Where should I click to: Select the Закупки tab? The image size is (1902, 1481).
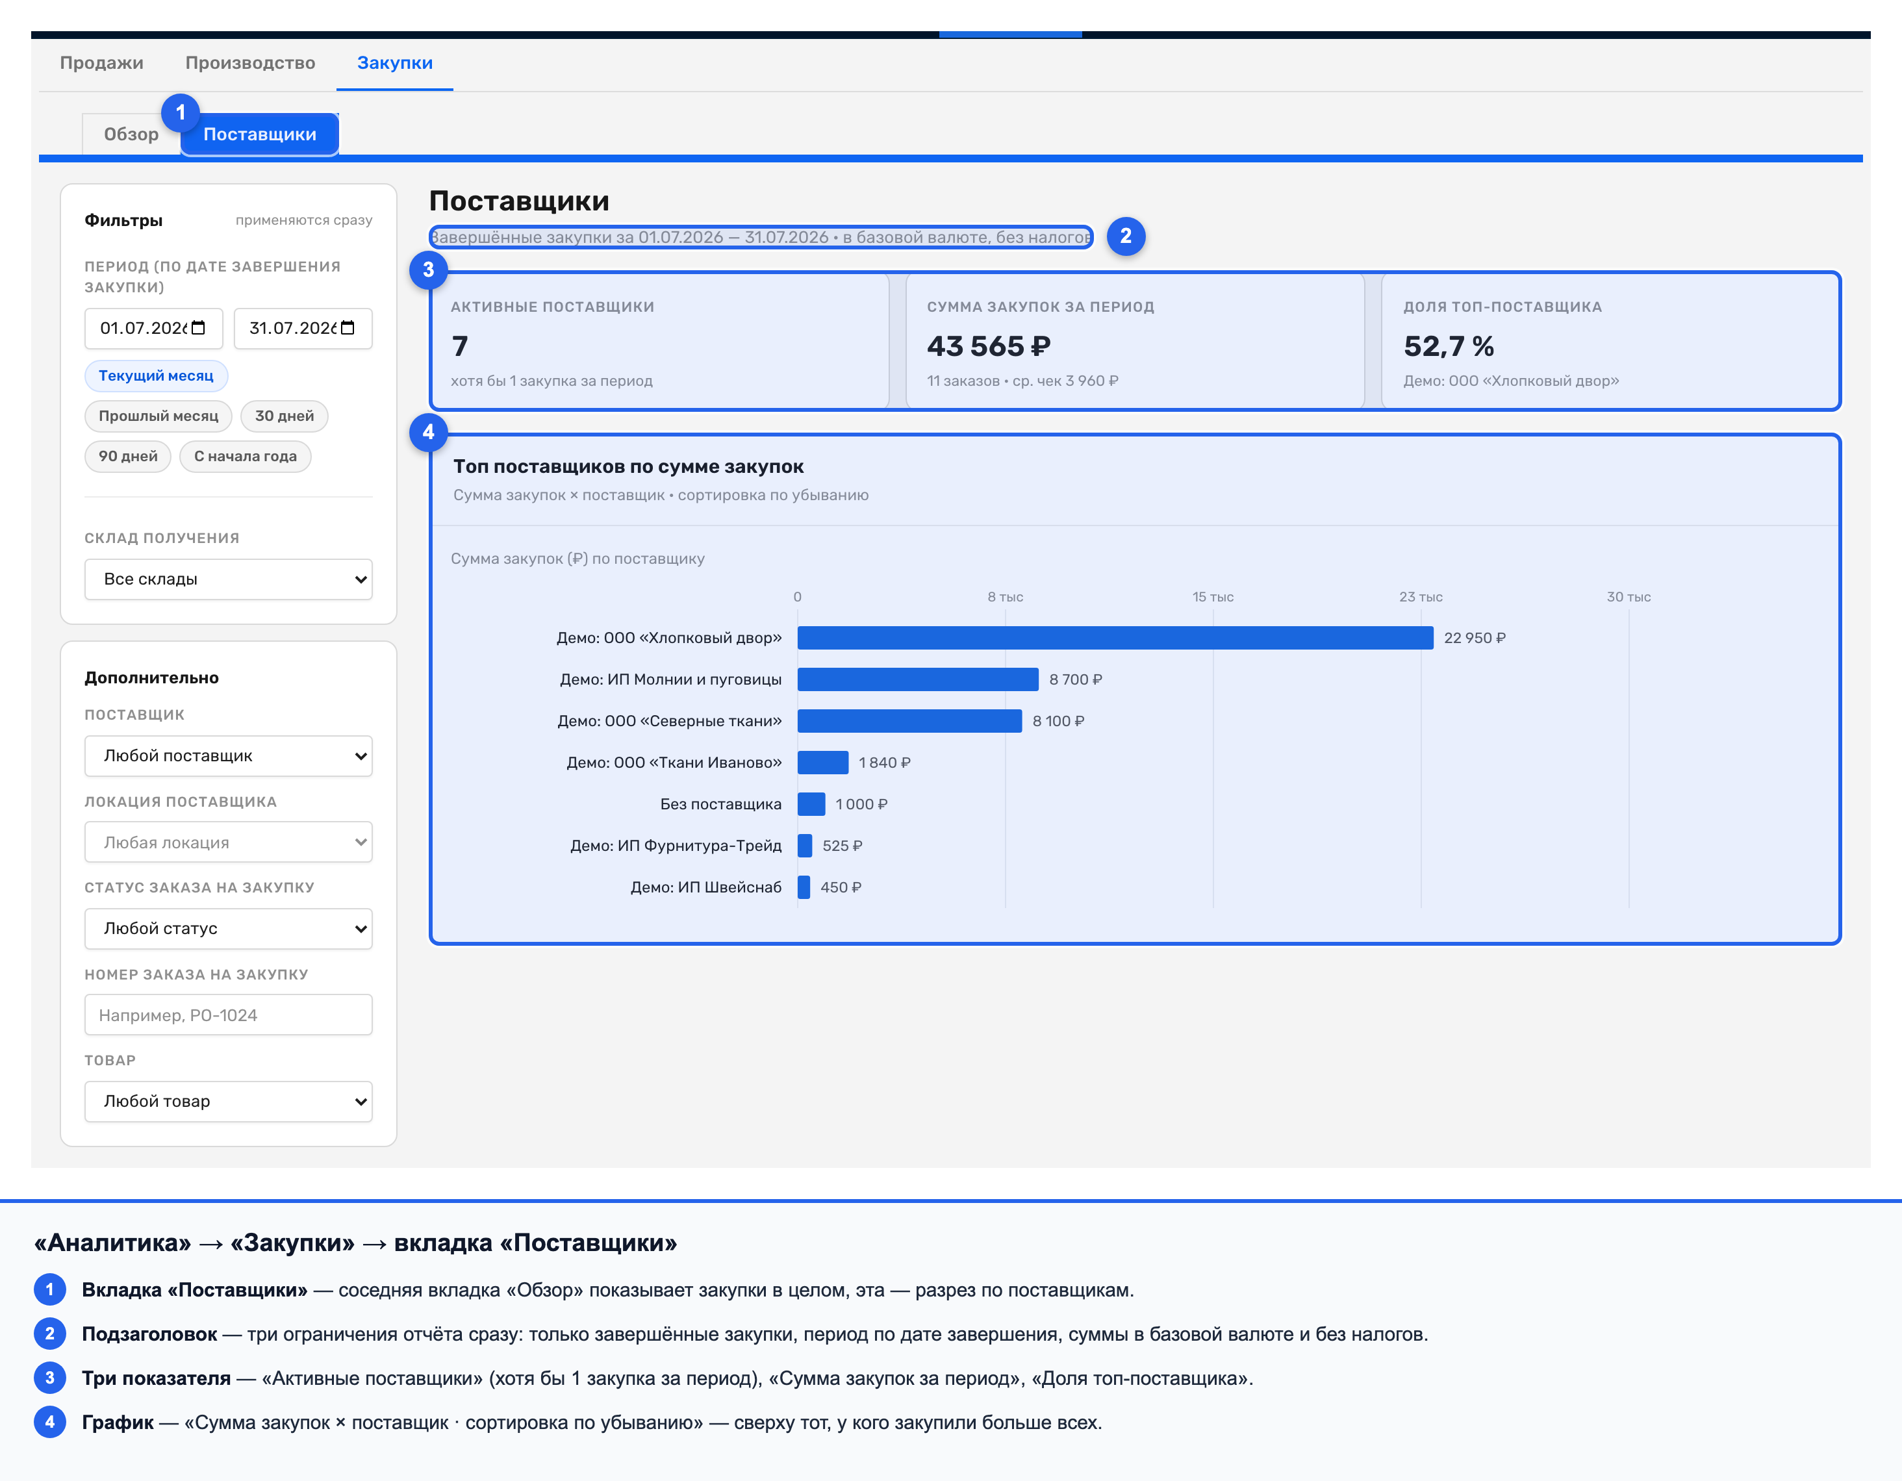click(394, 63)
